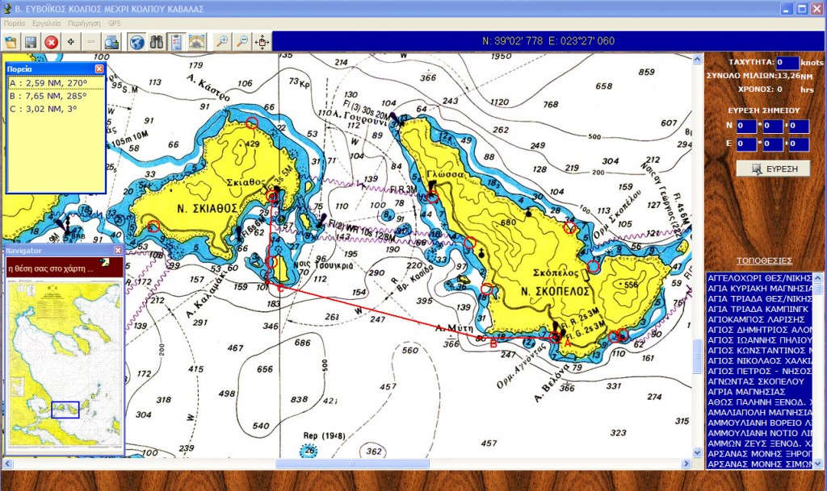The image size is (827, 491).
Task: Select route leg 'A : 2,59 NM, 270°'
Action: click(x=56, y=83)
